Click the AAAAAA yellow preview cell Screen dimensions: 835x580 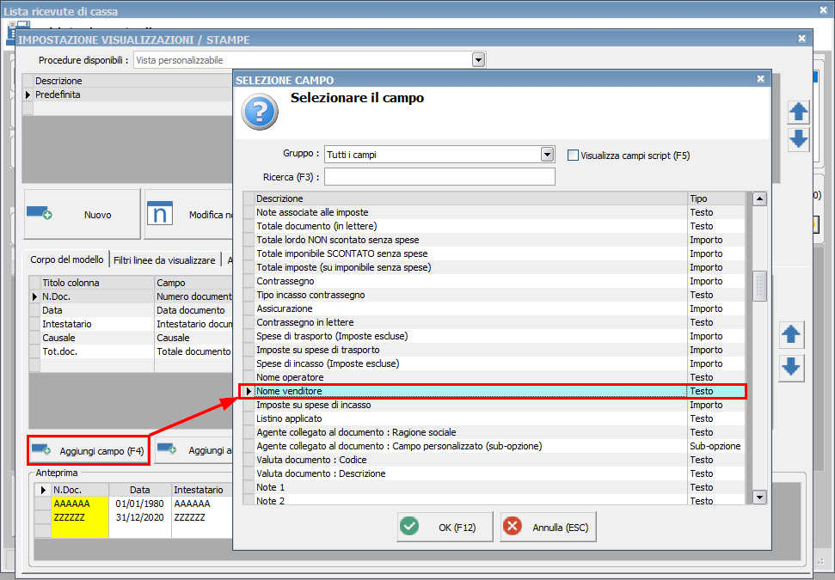click(80, 504)
